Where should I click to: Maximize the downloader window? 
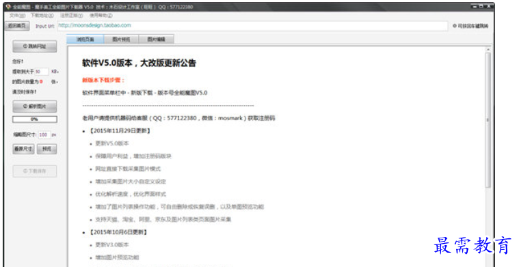(x=481, y=6)
